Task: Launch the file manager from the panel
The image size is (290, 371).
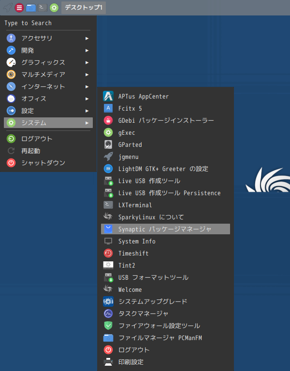Action: pyautogui.click(x=31, y=8)
